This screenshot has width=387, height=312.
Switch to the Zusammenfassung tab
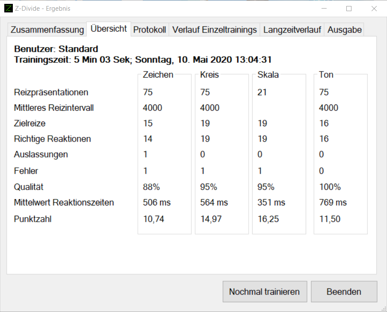47,30
